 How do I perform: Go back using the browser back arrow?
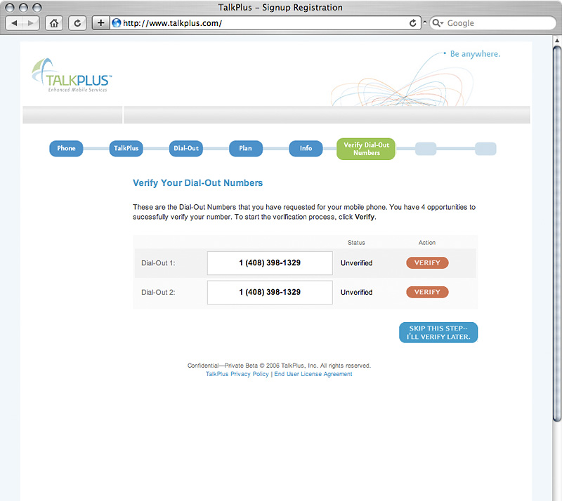pos(14,23)
